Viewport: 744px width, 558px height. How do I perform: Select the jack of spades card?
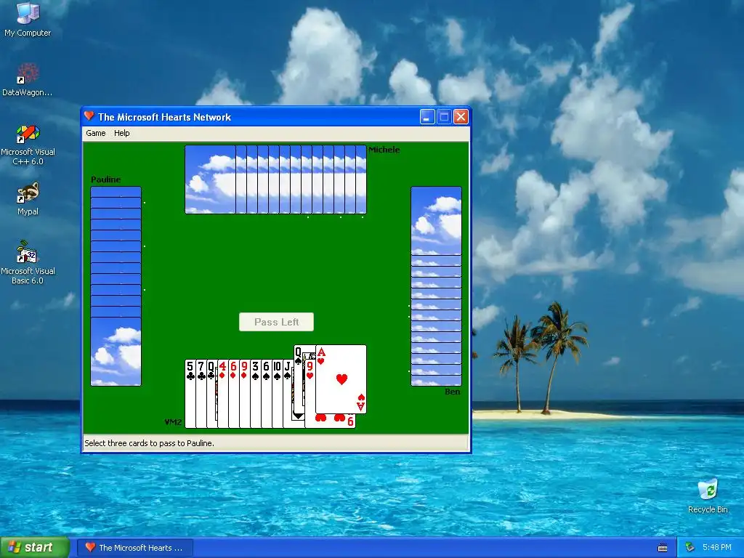(288, 394)
